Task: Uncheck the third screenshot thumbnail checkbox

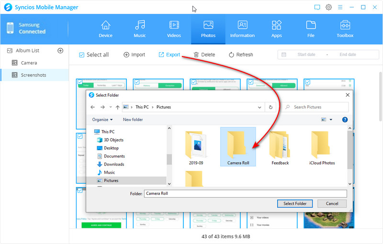Action: coord(194,82)
